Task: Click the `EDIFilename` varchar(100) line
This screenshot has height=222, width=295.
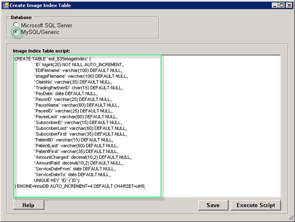Action: click(78, 70)
